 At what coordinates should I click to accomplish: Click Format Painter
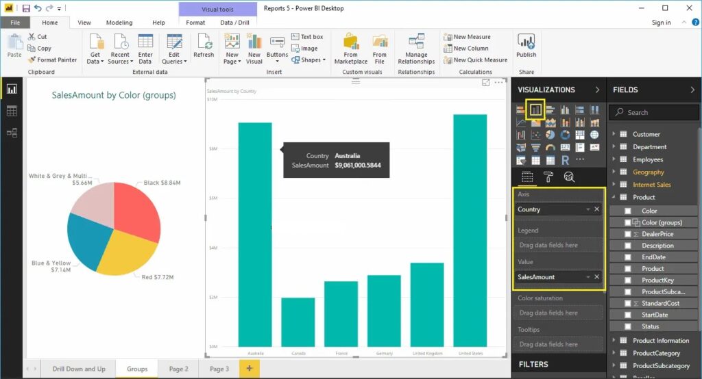[52, 60]
